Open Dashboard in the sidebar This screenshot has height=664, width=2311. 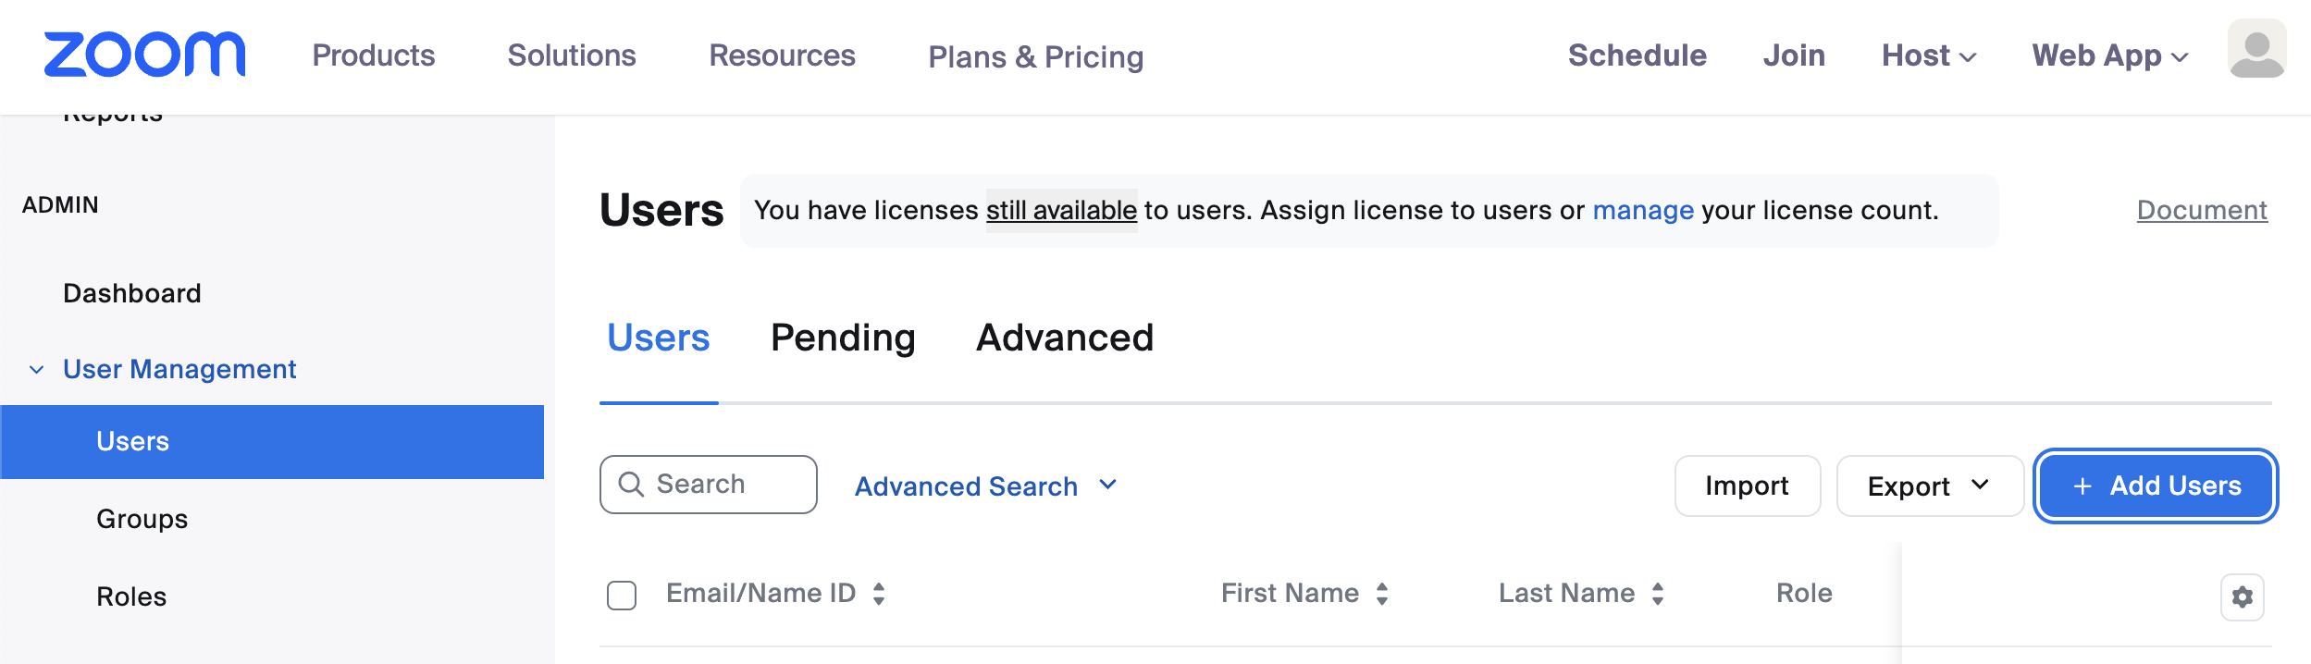pos(132,293)
